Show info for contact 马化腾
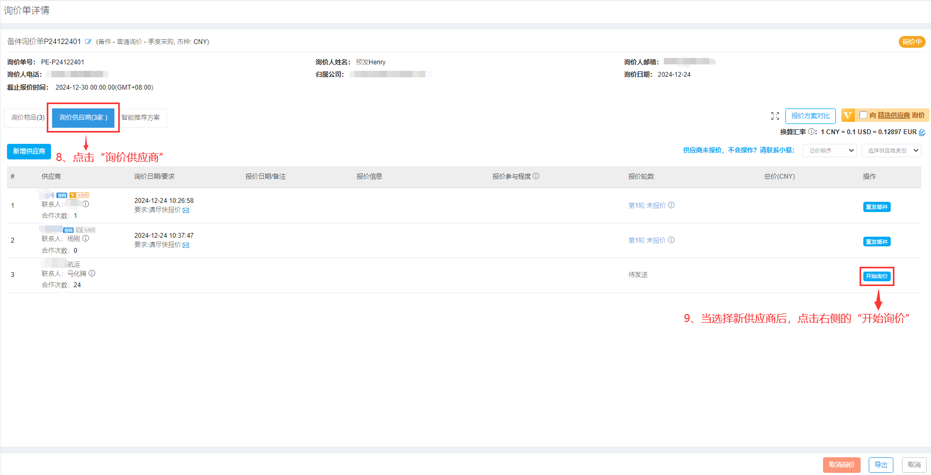Image resolution: width=931 pixels, height=475 pixels. pyautogui.click(x=92, y=273)
